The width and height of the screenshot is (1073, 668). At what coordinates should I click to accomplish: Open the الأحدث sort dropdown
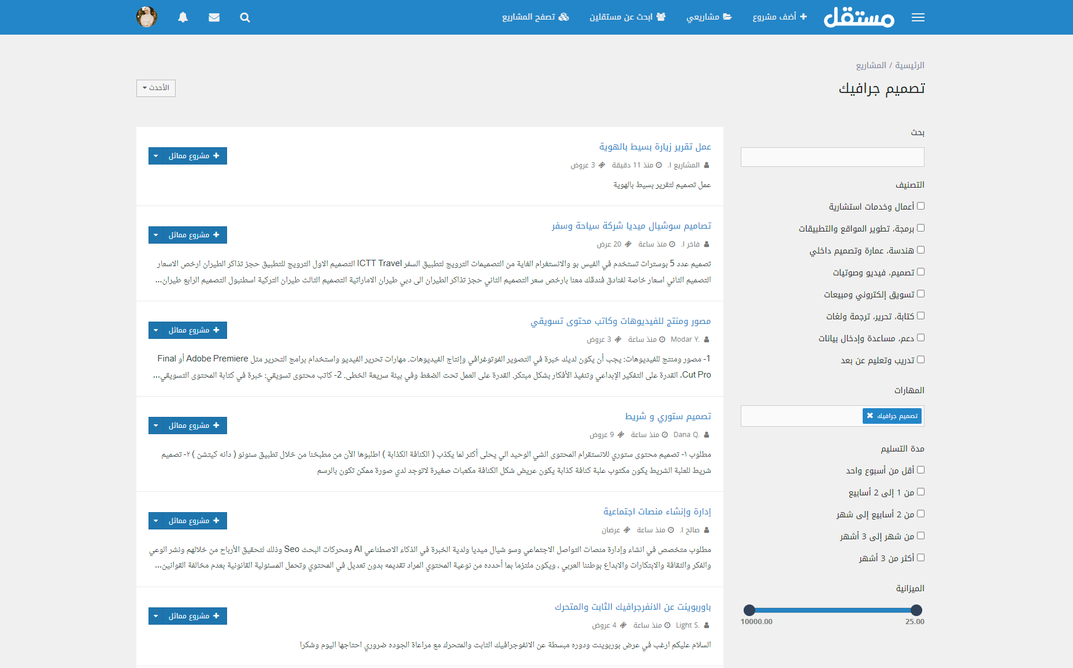(156, 88)
